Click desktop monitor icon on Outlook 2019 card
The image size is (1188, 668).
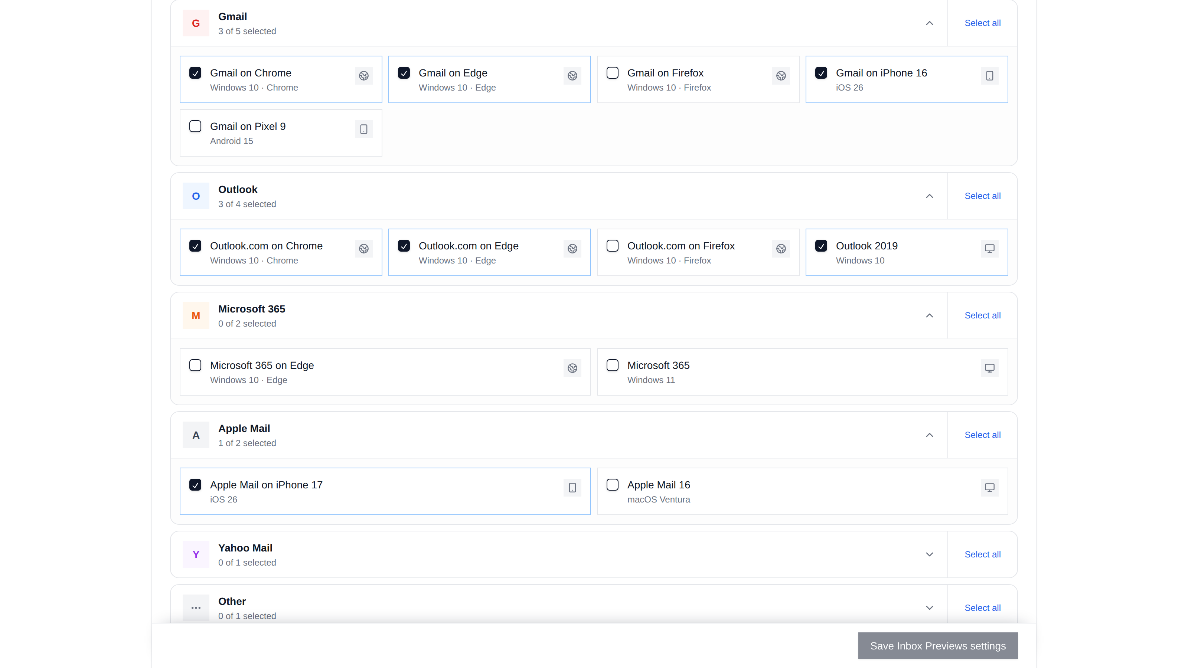pos(989,249)
